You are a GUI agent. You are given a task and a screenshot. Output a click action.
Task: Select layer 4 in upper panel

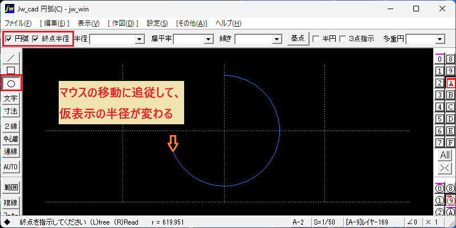point(439,107)
